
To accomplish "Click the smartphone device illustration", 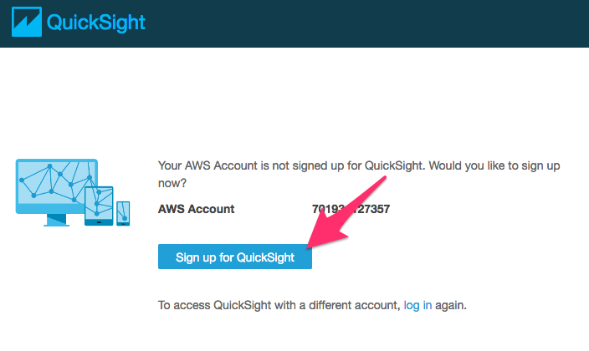I will (123, 213).
